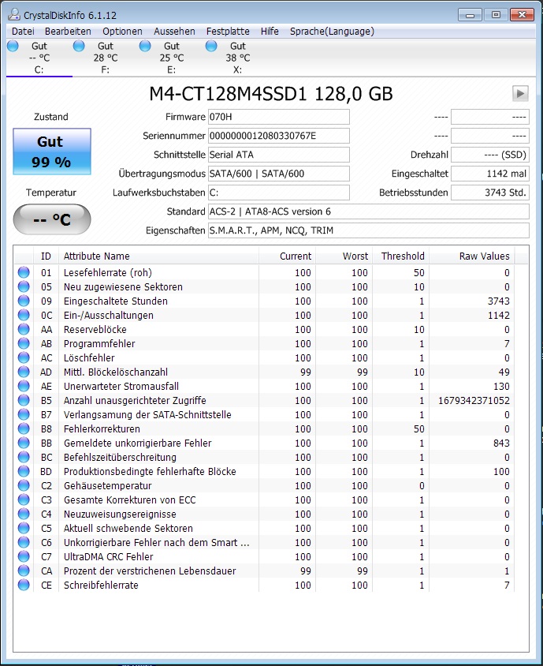Click status icon for Verlangsamung der SATA-Schnittstelle
The width and height of the screenshot is (543, 666).
click(x=24, y=414)
